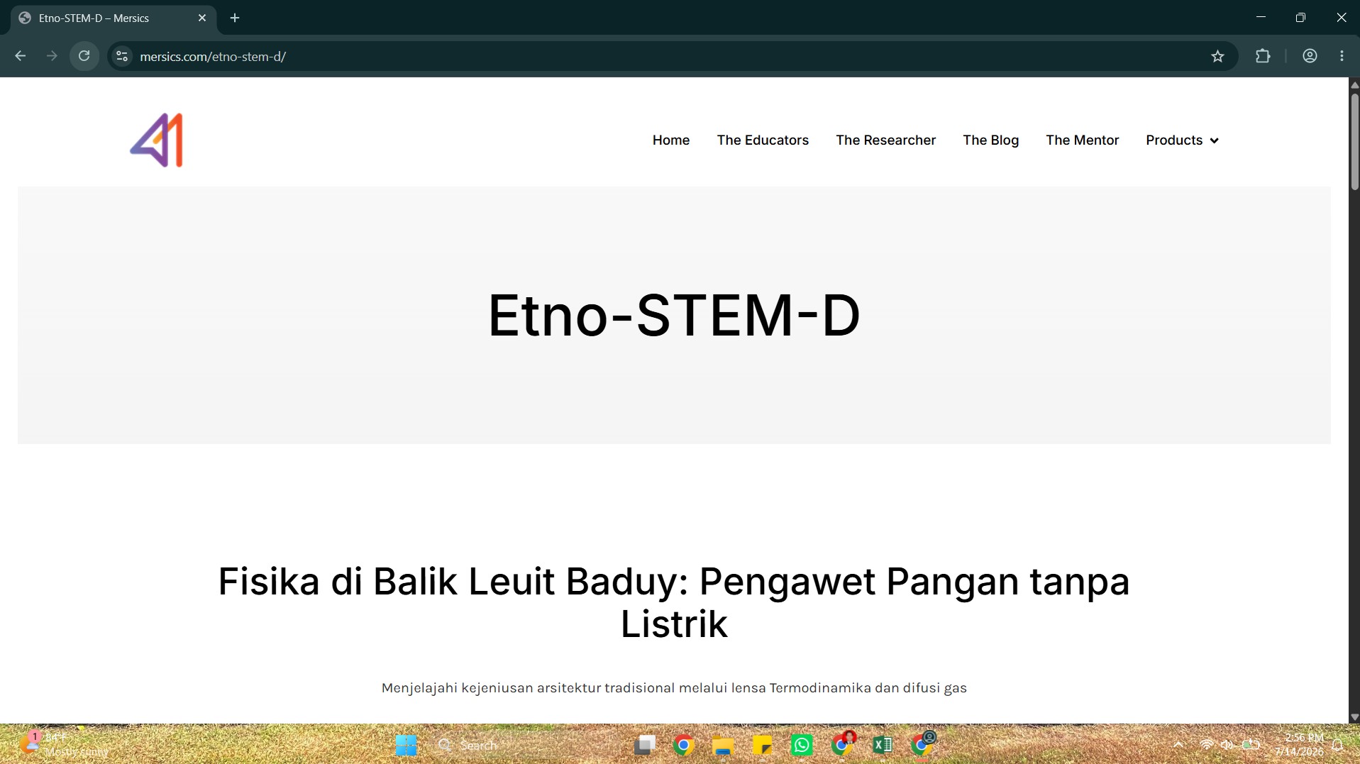This screenshot has width=1360, height=764.
Task: Open File Explorer from the taskbar
Action: coord(722,745)
